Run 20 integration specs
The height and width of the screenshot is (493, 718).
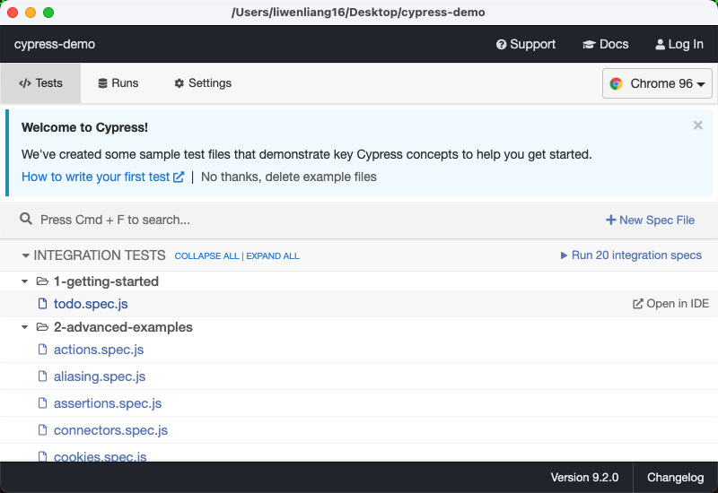(631, 255)
